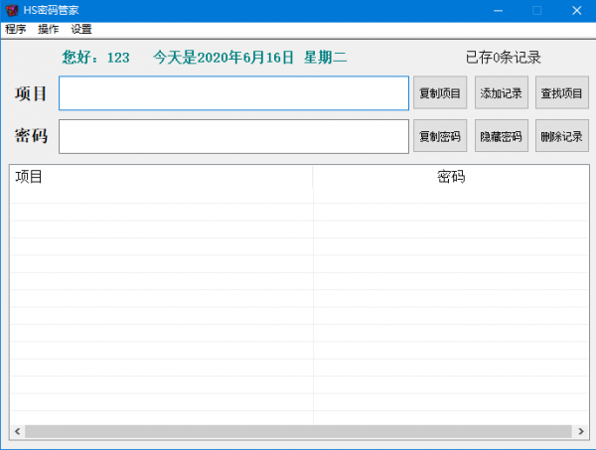The height and width of the screenshot is (450, 596).
Task: Focus the 项目 input field
Action: coord(233,93)
